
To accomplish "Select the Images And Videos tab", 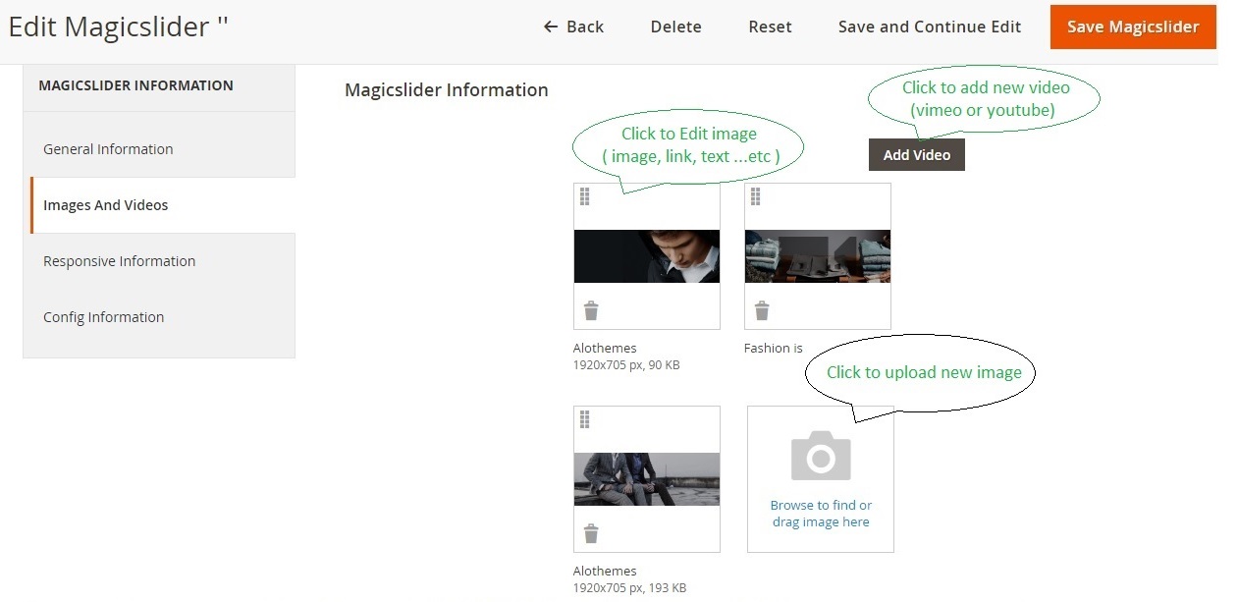I will click(106, 205).
